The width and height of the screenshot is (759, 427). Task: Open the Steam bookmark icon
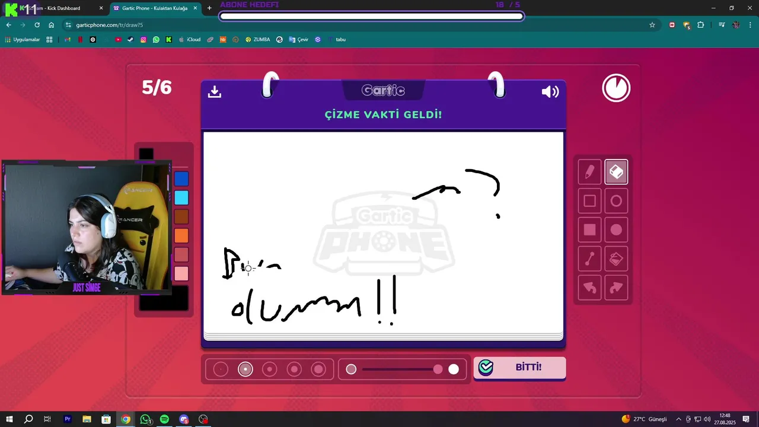(130, 40)
